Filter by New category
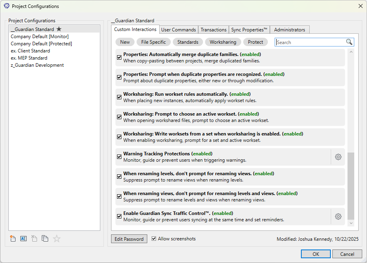The image size is (367, 263). pyautogui.click(x=125, y=42)
